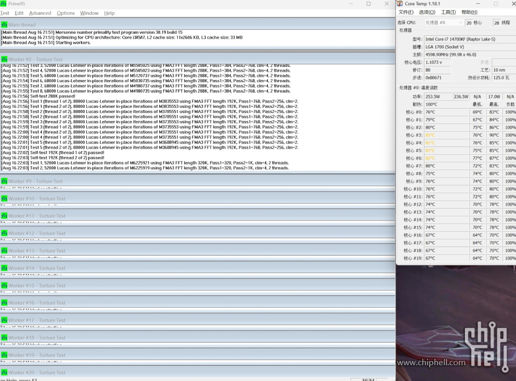Select the Intel Core i7 14700KF model field
Viewport: 516px width, 381px height.
point(470,39)
